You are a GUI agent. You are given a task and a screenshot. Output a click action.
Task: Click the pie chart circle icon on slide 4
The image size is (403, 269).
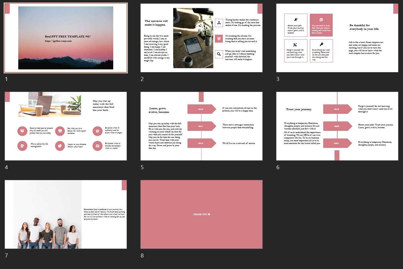(x=60, y=146)
